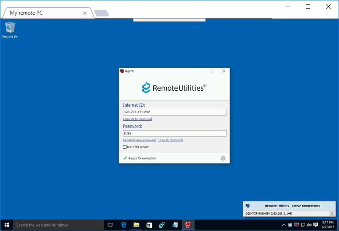Click the Search the web and Windows box
This screenshot has height=231, width=339.
click(x=58, y=225)
